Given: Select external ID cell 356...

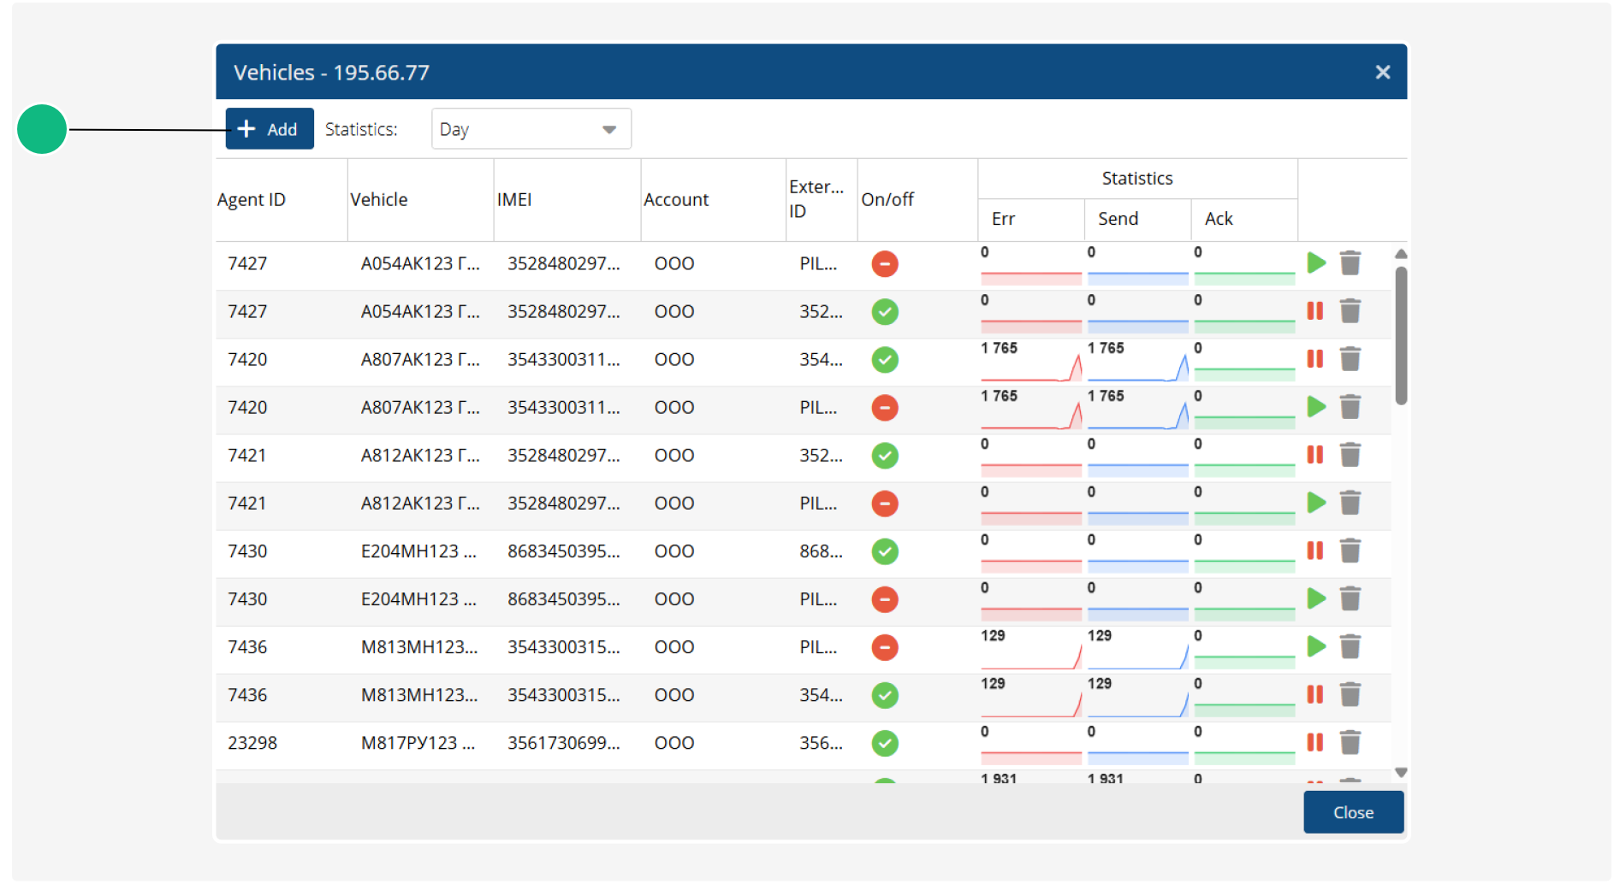Looking at the screenshot, I should click(822, 743).
